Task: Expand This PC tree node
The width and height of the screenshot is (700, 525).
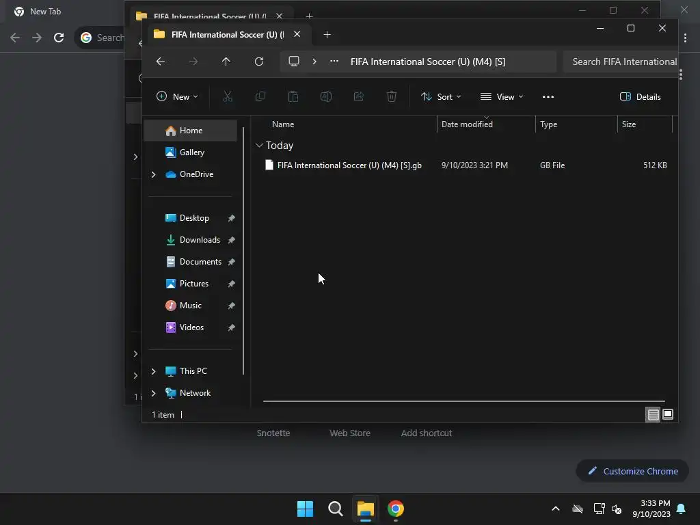Action: 154,371
